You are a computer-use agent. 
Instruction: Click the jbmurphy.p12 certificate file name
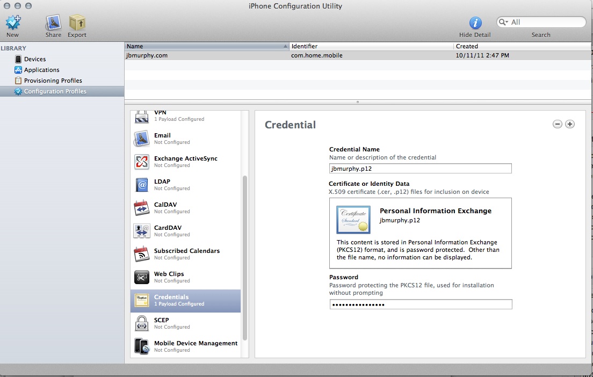(400, 220)
